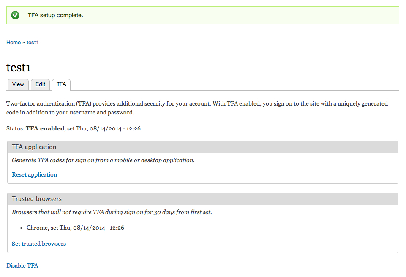Open Set trusted browsers
This screenshot has width=406, height=277.
click(38, 244)
